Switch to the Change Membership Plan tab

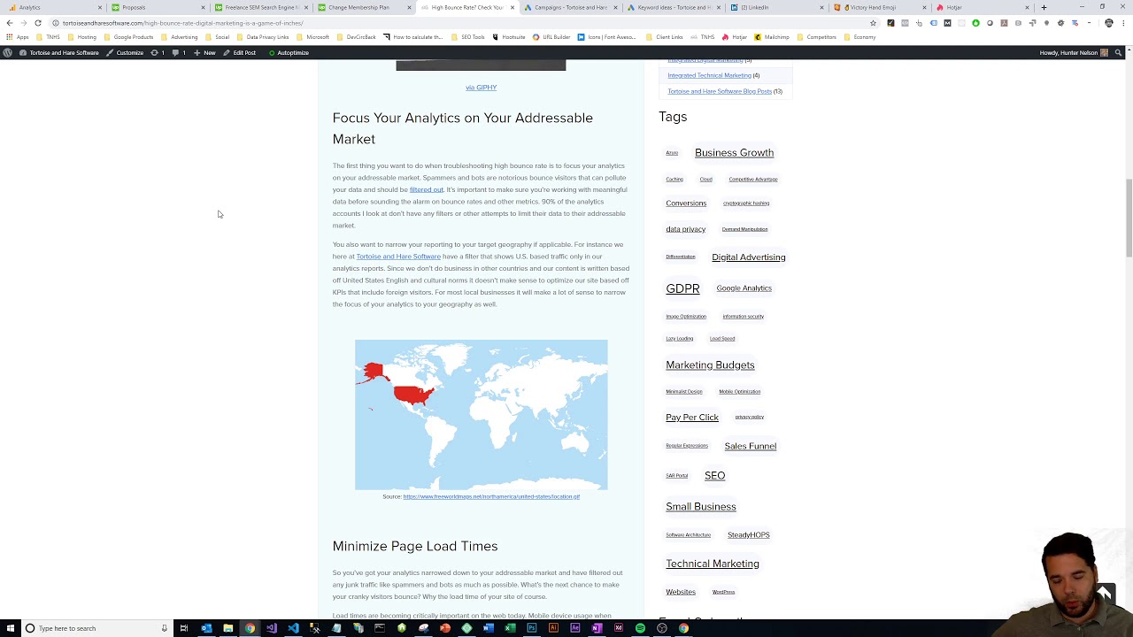click(363, 7)
